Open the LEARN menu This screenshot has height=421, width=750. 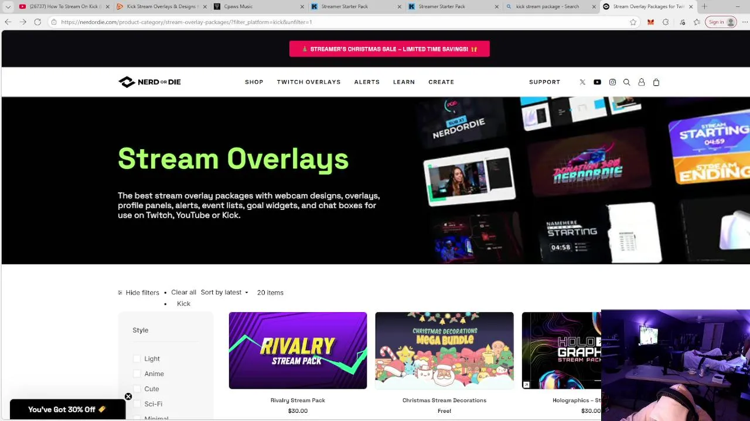(404, 82)
